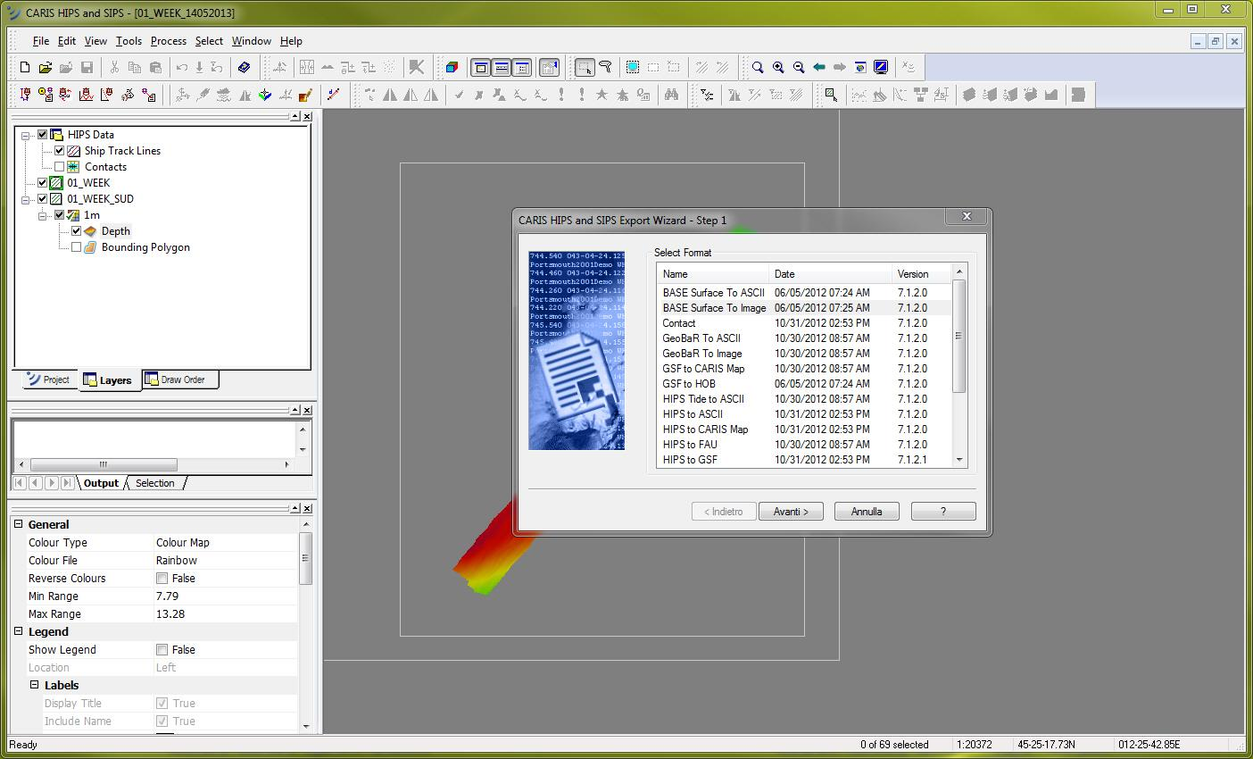Switch to the Project tab
Viewport: 1253px width, 759px height.
point(49,379)
